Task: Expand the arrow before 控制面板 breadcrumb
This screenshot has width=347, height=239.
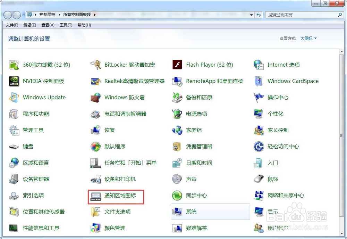Action: click(35, 15)
